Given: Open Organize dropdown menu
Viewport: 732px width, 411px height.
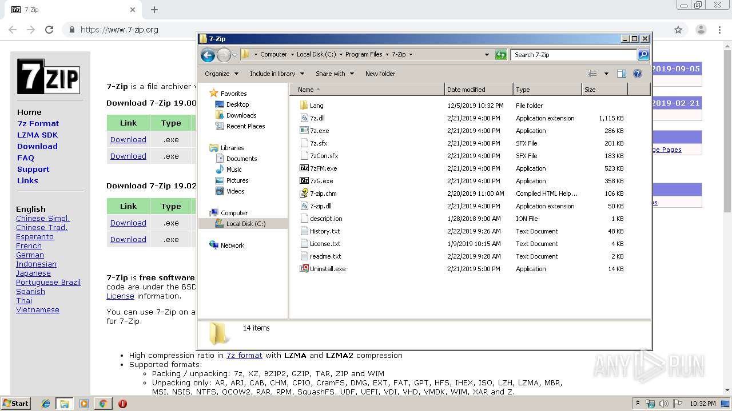Looking at the screenshot, I should click(221, 74).
